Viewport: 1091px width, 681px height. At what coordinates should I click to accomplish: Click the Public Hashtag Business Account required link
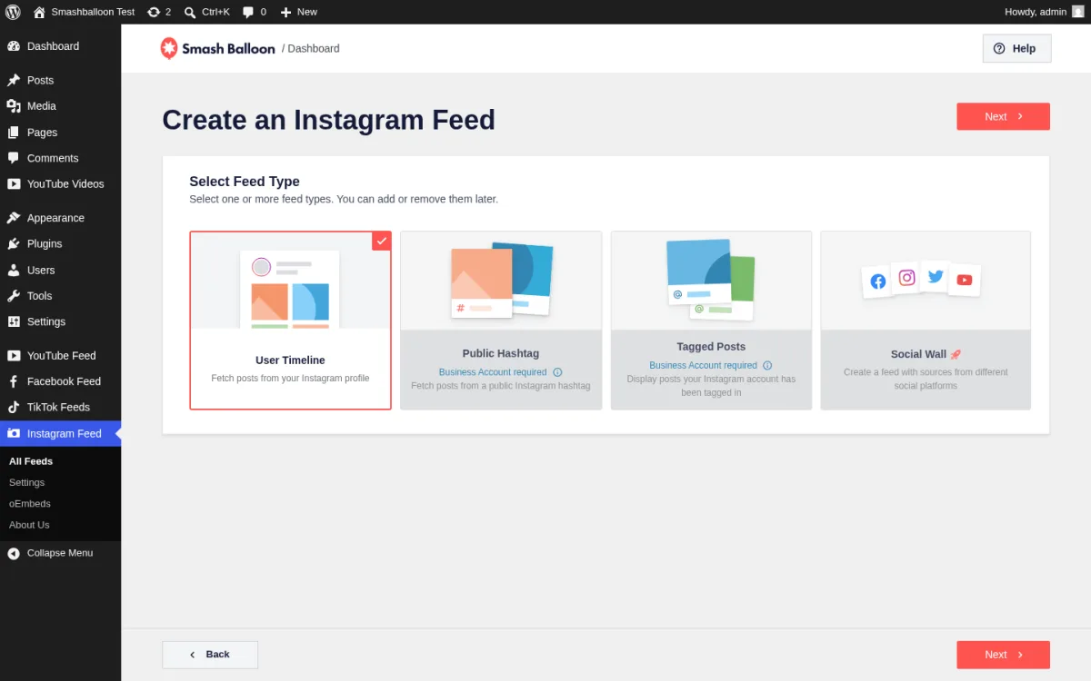point(493,372)
